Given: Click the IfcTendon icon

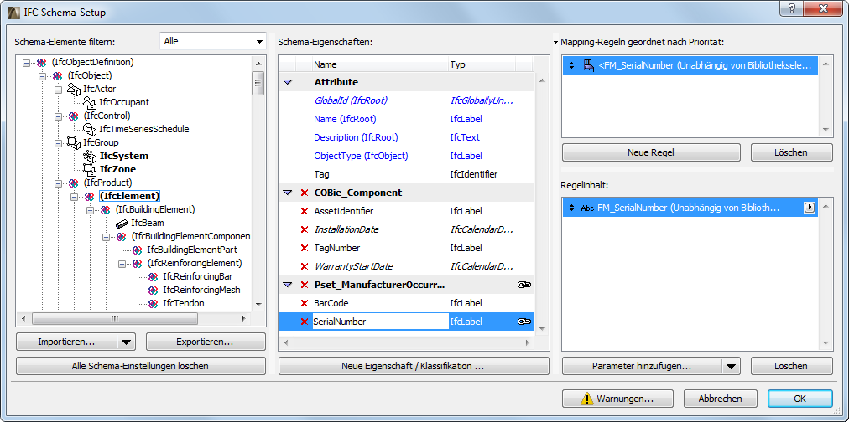Looking at the screenshot, I should [x=154, y=303].
